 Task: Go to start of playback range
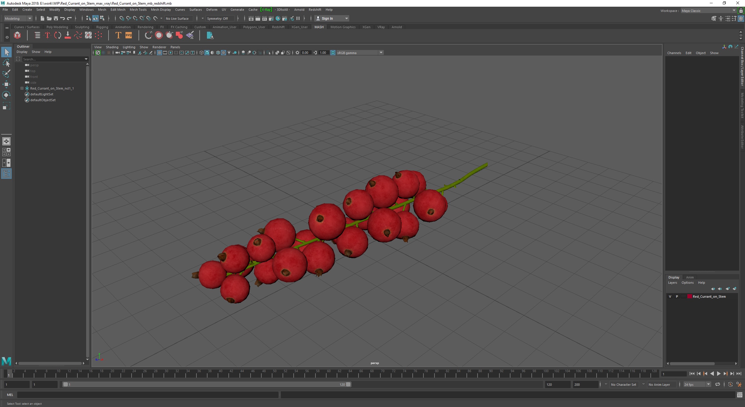click(692, 374)
